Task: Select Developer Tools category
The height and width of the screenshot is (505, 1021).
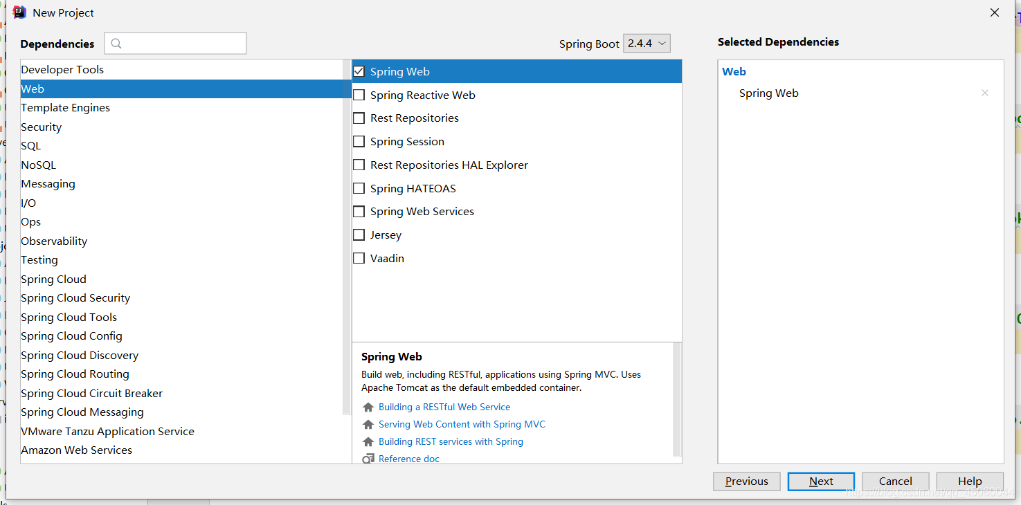Action: (181, 70)
